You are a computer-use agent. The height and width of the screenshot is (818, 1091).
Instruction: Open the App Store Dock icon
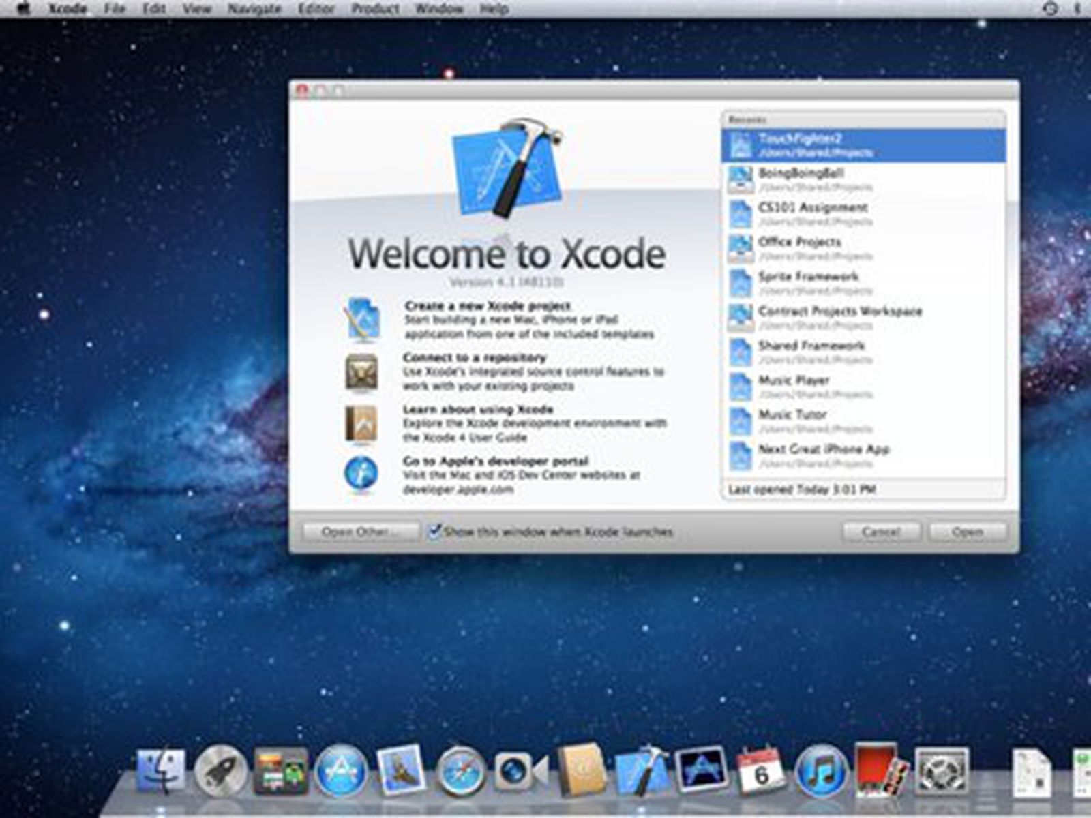coord(341,772)
